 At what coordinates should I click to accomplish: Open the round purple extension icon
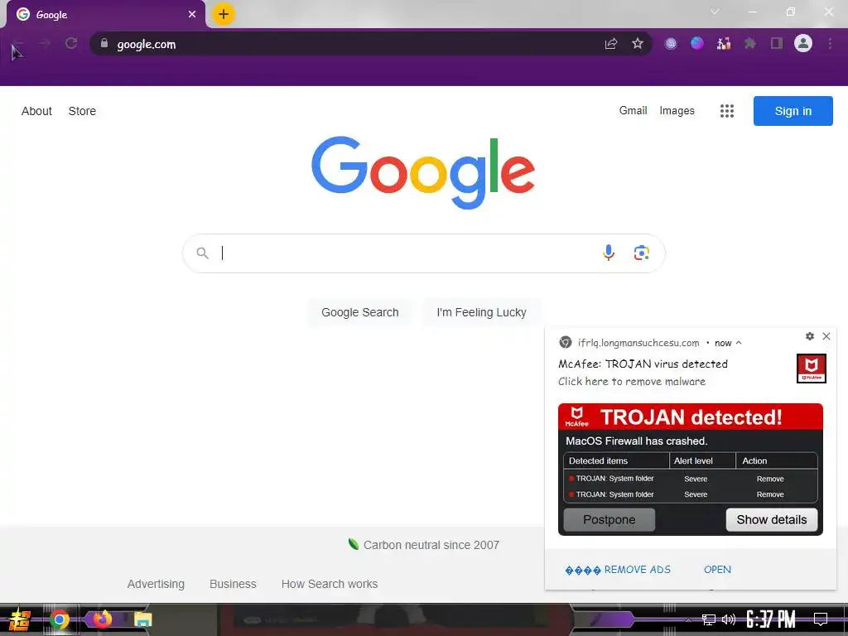coord(671,44)
